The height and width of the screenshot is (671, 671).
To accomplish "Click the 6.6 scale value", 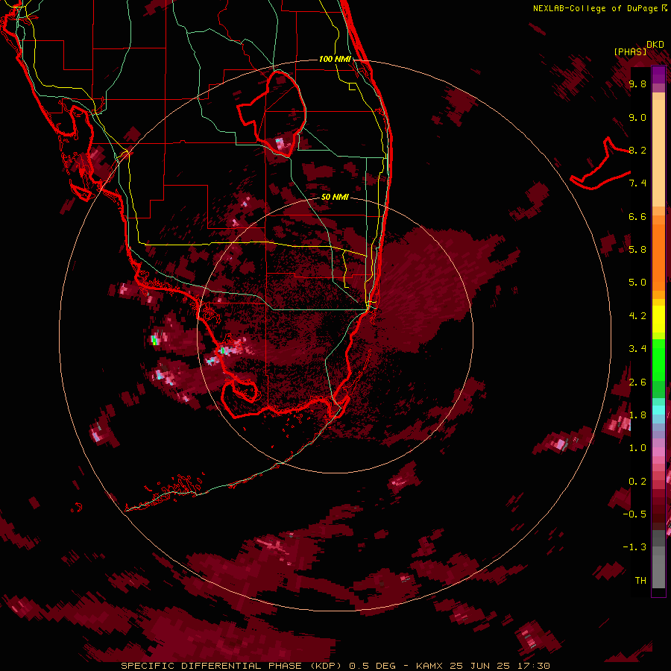I will [637, 216].
